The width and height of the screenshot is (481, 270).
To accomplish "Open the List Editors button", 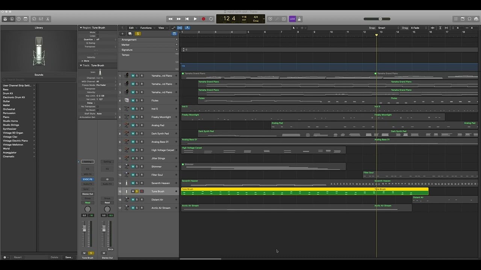I will (456, 19).
